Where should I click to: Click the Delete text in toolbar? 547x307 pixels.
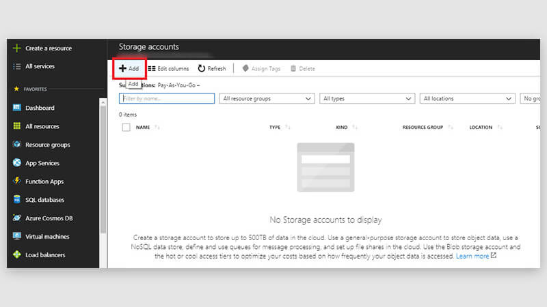coord(307,69)
